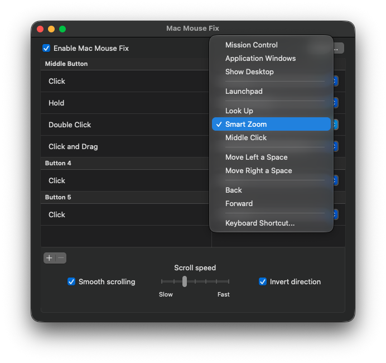Move the Scroll speed slider handle
This screenshot has height=363, width=386.
(185, 281)
